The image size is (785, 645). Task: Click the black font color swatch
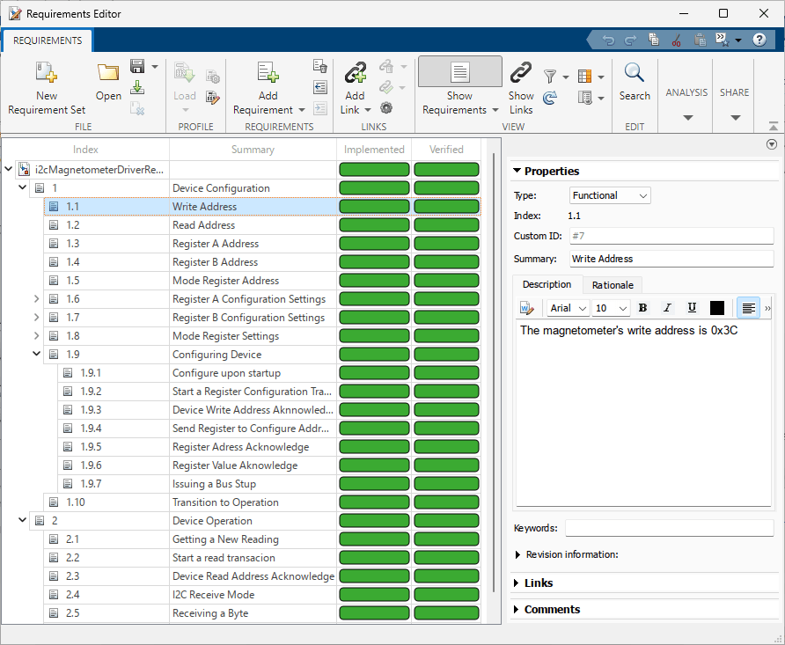pyautogui.click(x=716, y=308)
